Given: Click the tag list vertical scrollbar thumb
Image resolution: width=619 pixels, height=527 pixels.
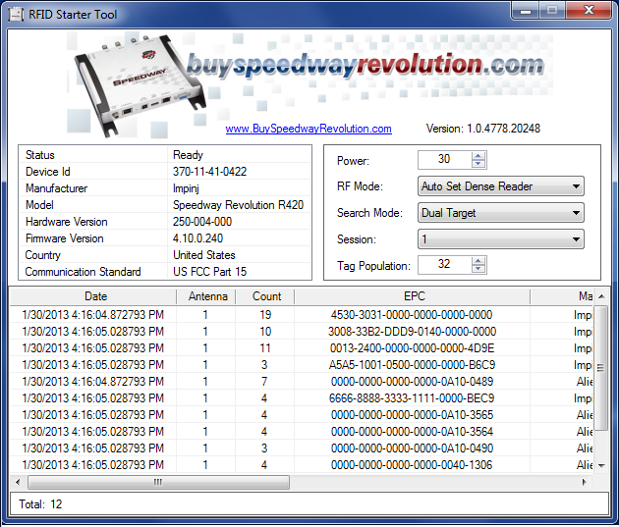Looking at the screenshot, I should click(x=601, y=368).
